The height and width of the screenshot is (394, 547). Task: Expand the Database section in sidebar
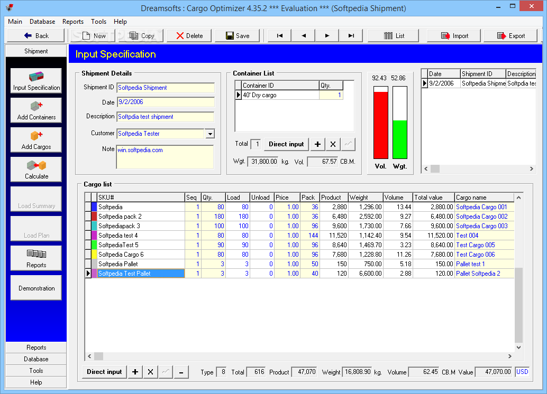(x=37, y=359)
